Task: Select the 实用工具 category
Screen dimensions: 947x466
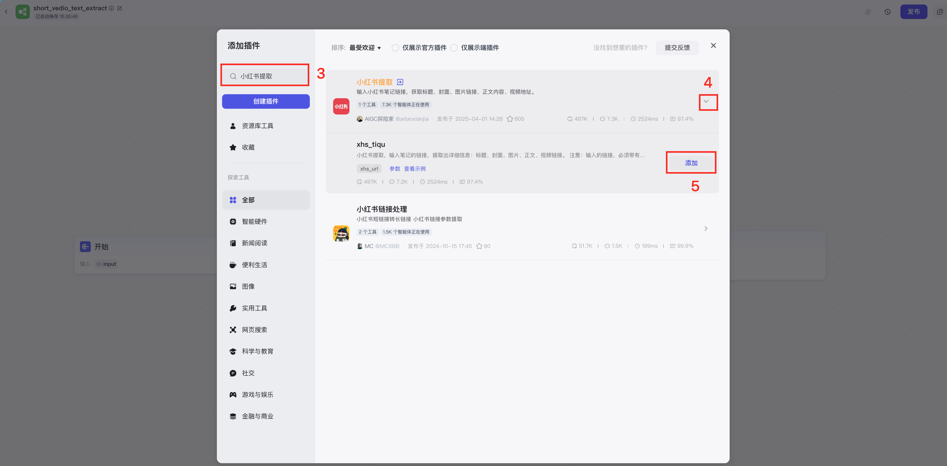Action: (x=266, y=308)
